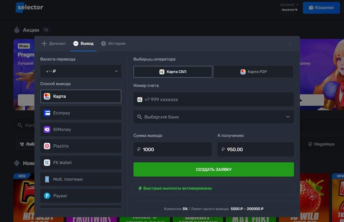Switch to the Депозит tab
The image size is (344, 222).
(54, 44)
